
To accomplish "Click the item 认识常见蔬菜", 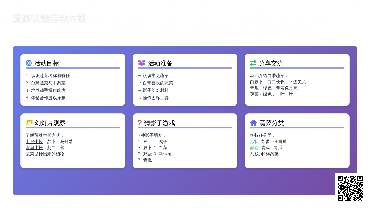I will click(156, 75).
